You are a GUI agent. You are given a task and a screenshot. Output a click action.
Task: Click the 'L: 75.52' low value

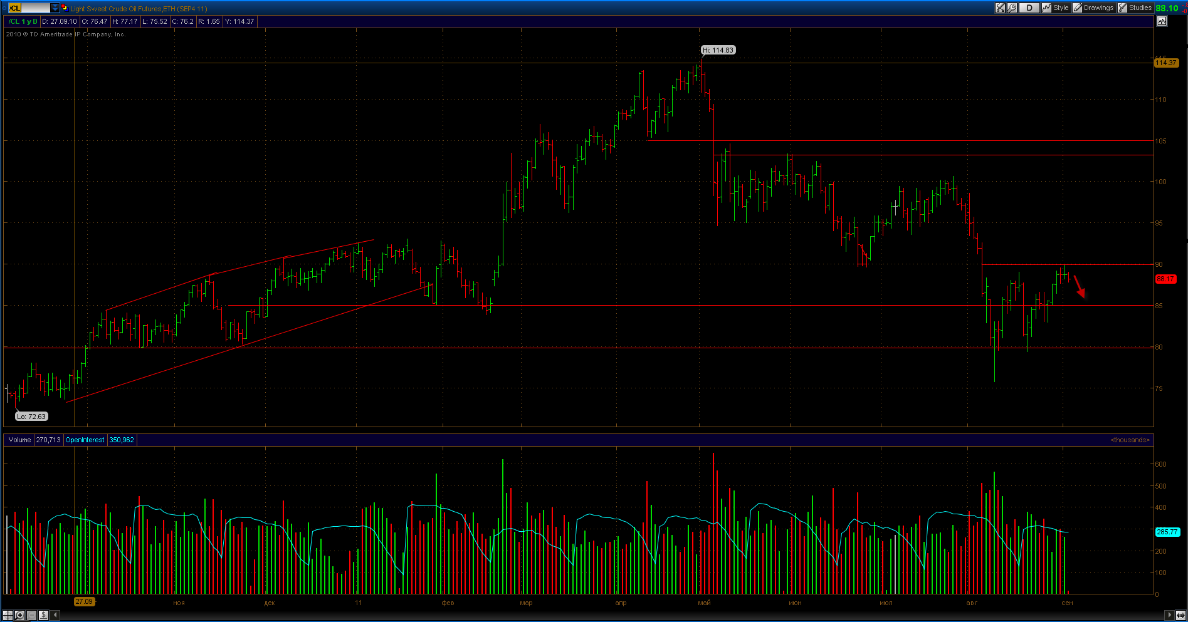point(155,21)
